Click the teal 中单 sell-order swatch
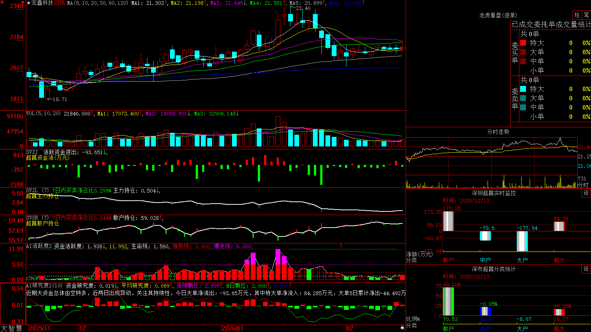Screen dimensions: 591x332 click(523, 107)
